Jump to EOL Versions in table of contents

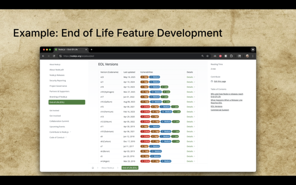pyautogui.click(x=217, y=106)
